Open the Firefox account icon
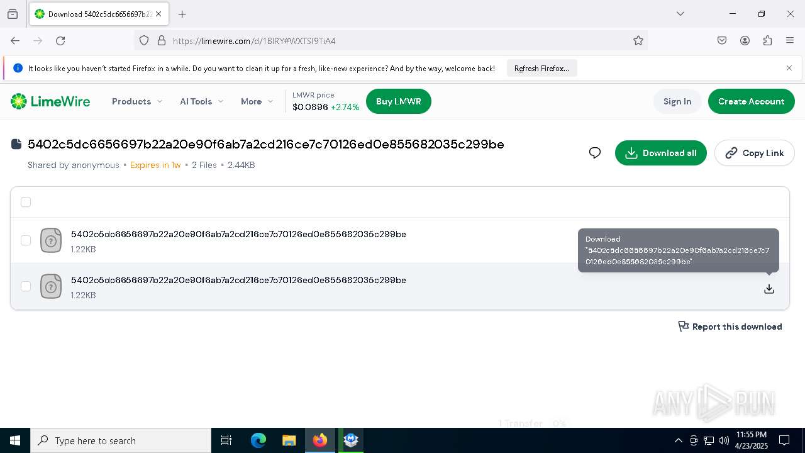This screenshot has width=805, height=453. pyautogui.click(x=745, y=40)
